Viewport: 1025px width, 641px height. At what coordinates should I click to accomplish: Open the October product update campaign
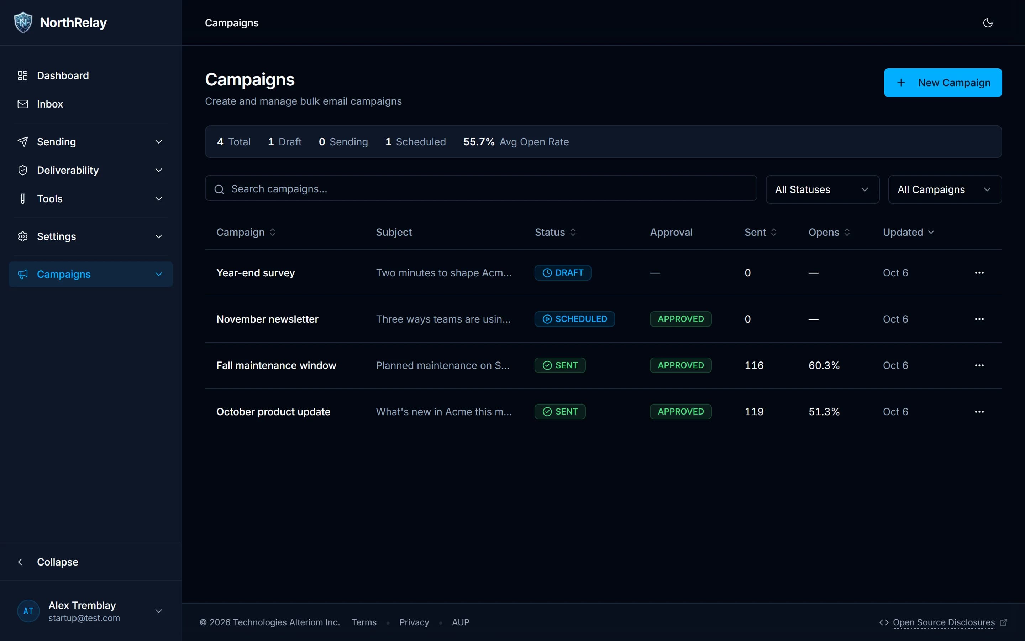(x=273, y=411)
